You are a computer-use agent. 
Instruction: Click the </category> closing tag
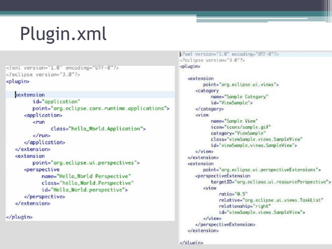pyautogui.click(x=209, y=109)
